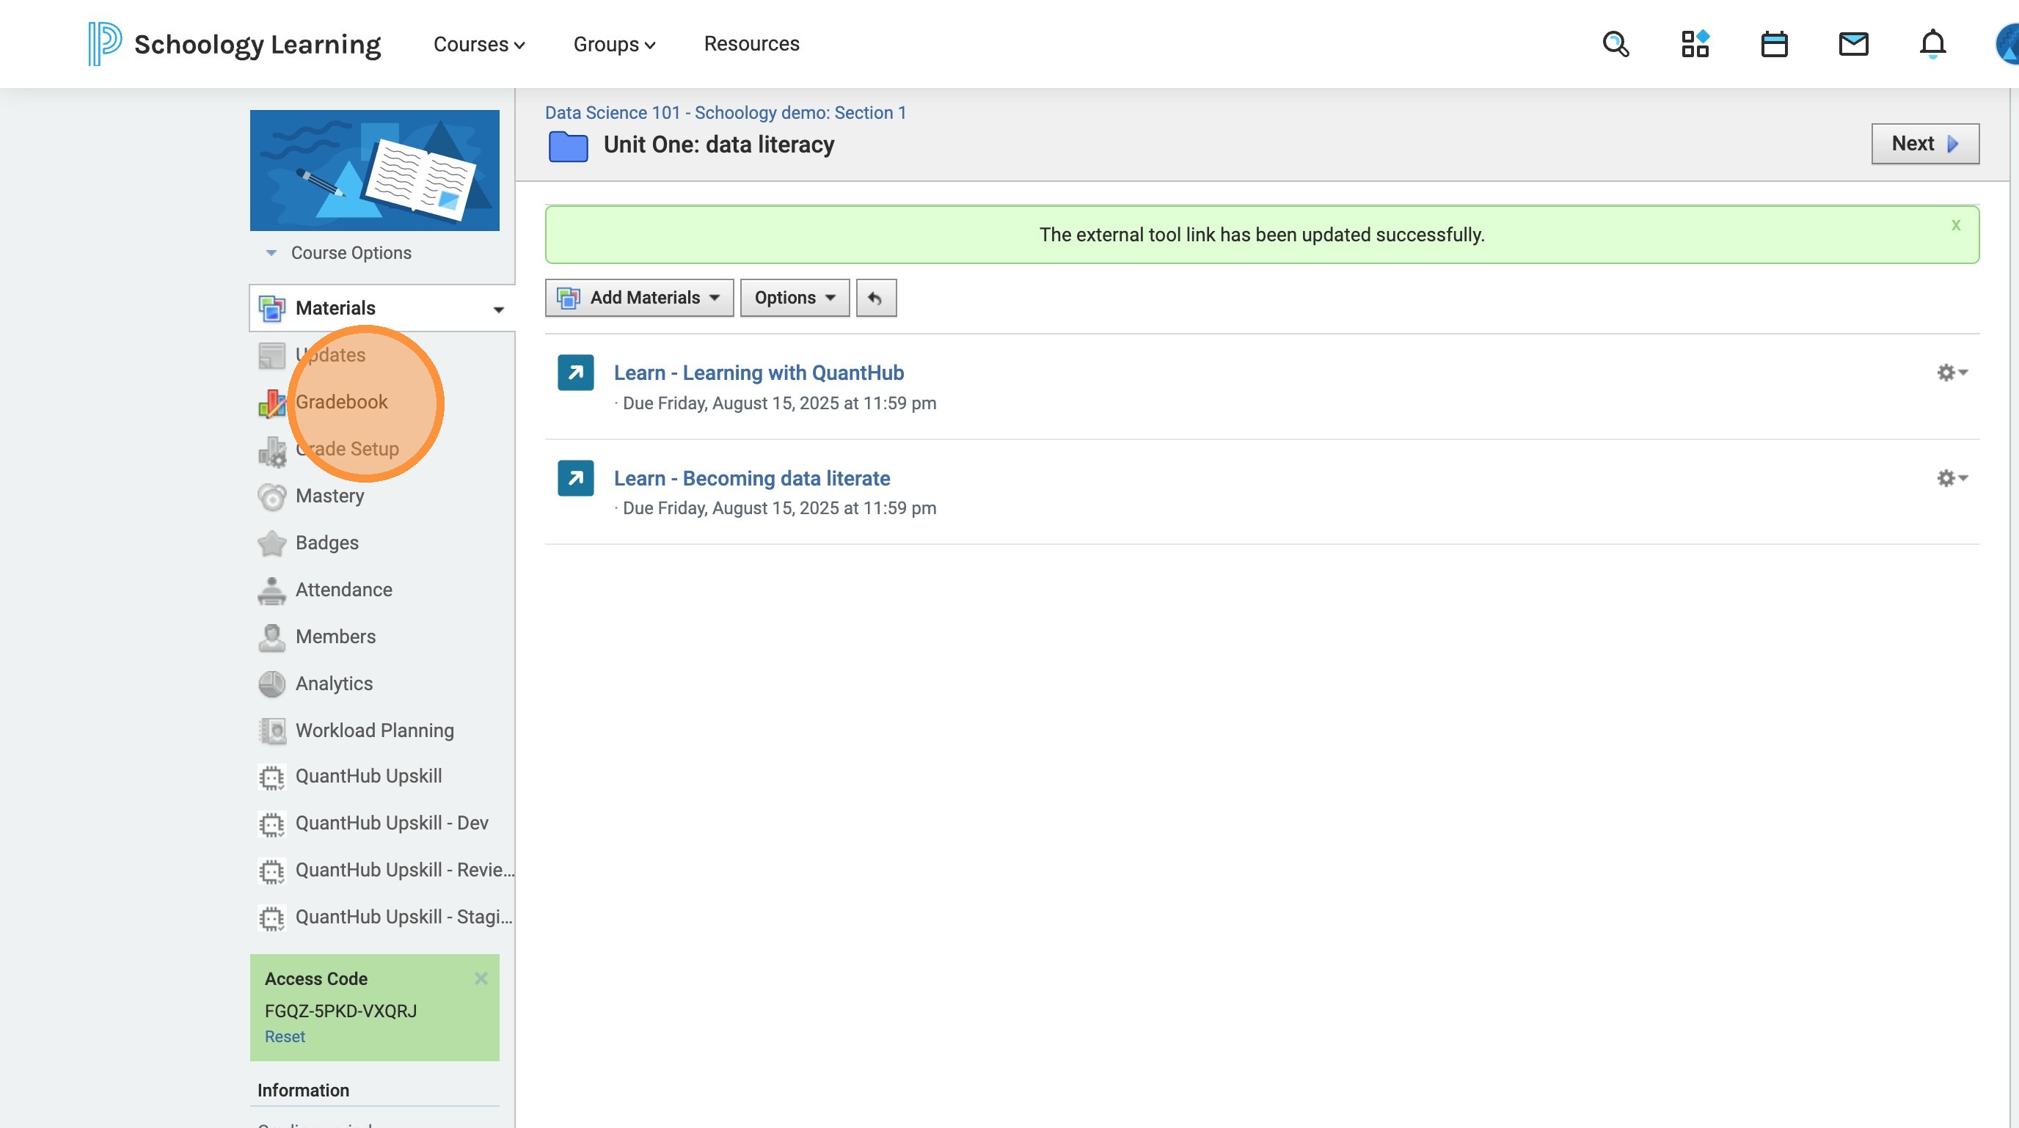Open the Add Materials dropdown
The width and height of the screenshot is (2019, 1128).
point(639,298)
